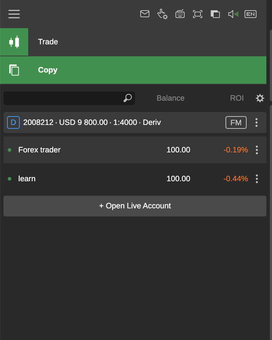Open Forex trader options menu
The image size is (272, 340).
click(257, 150)
